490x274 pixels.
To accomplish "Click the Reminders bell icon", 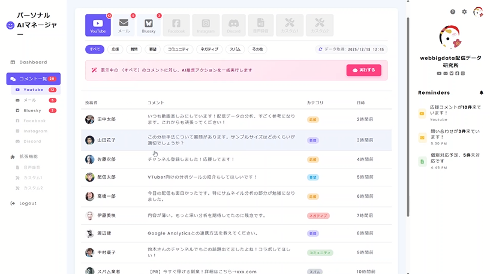I will tap(481, 93).
